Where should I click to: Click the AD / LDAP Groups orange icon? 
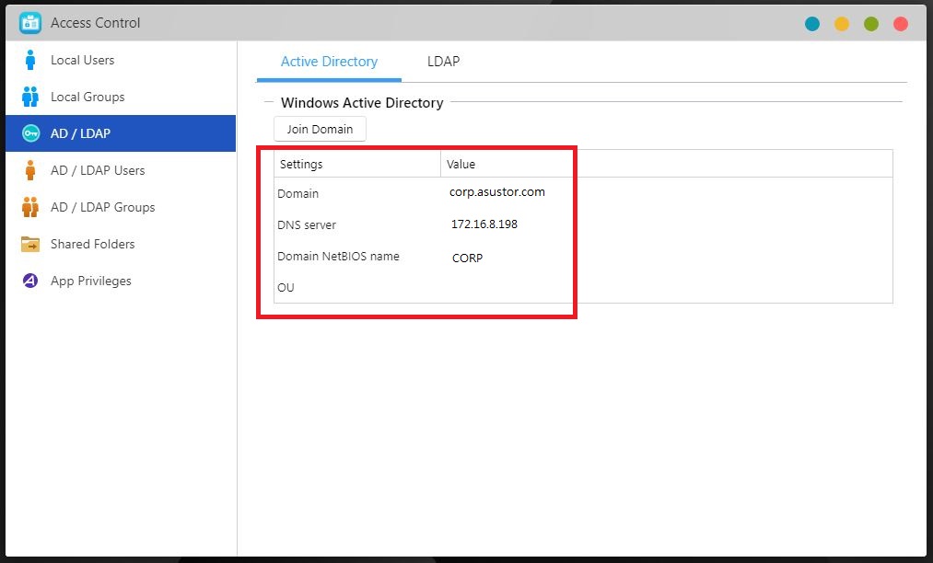(x=30, y=207)
